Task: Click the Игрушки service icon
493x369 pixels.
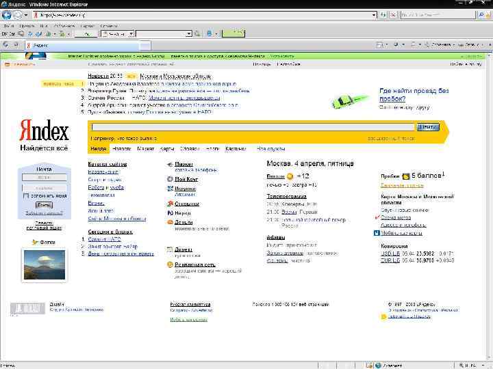Action: pyautogui.click(x=170, y=189)
